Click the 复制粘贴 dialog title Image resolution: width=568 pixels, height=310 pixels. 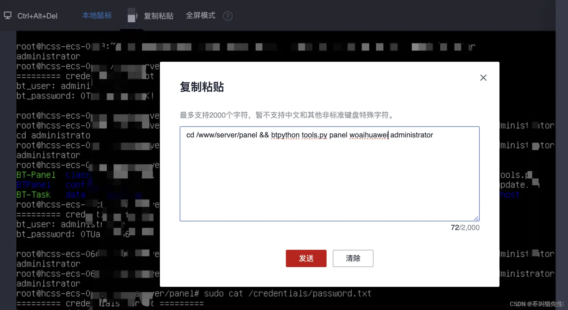click(201, 87)
